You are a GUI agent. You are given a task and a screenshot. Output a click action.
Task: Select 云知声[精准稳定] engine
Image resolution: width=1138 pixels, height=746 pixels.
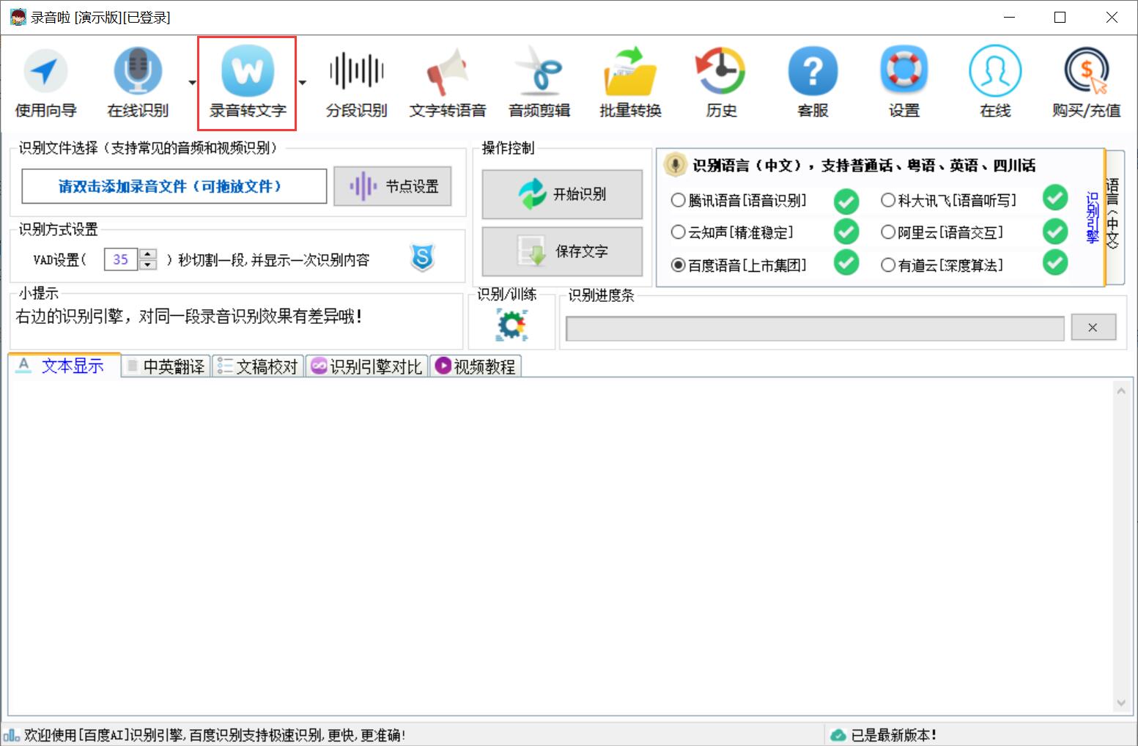click(x=732, y=233)
